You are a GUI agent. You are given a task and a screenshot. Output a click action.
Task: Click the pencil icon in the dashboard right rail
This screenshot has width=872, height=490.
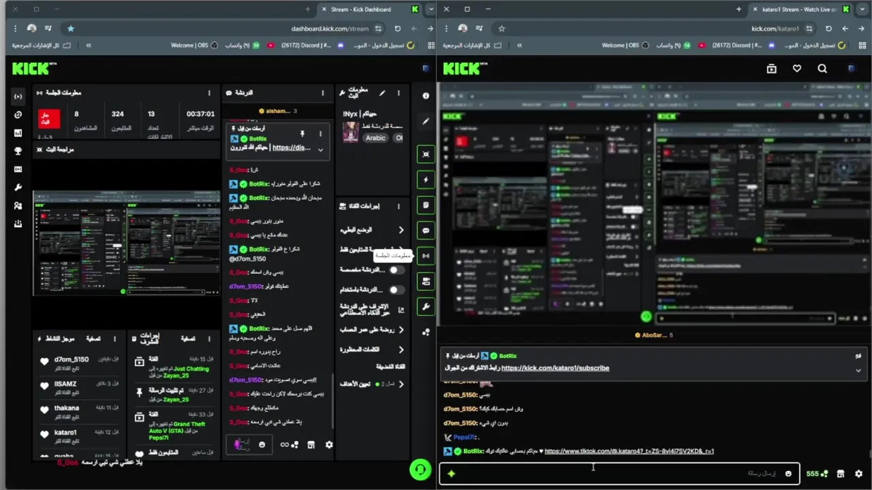pos(426,121)
